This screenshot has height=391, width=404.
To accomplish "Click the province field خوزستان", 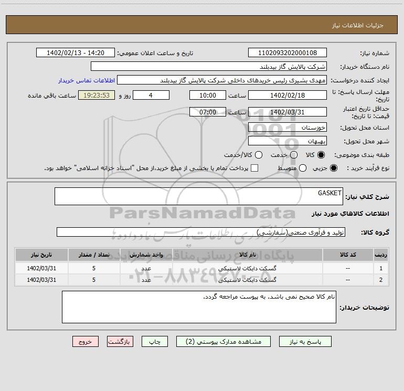I will click(x=288, y=128).
